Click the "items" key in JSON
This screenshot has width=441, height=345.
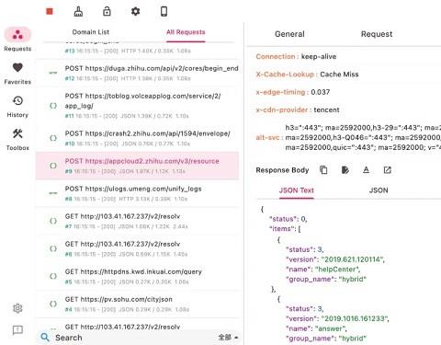280,229
